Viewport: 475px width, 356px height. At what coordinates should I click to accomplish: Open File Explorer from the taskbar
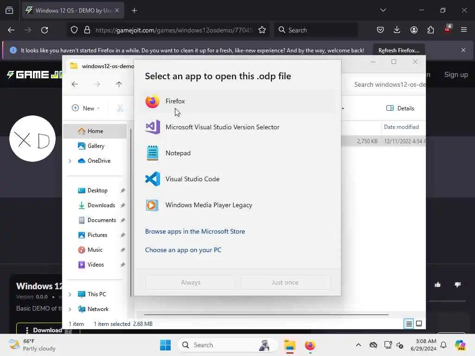[289, 345]
